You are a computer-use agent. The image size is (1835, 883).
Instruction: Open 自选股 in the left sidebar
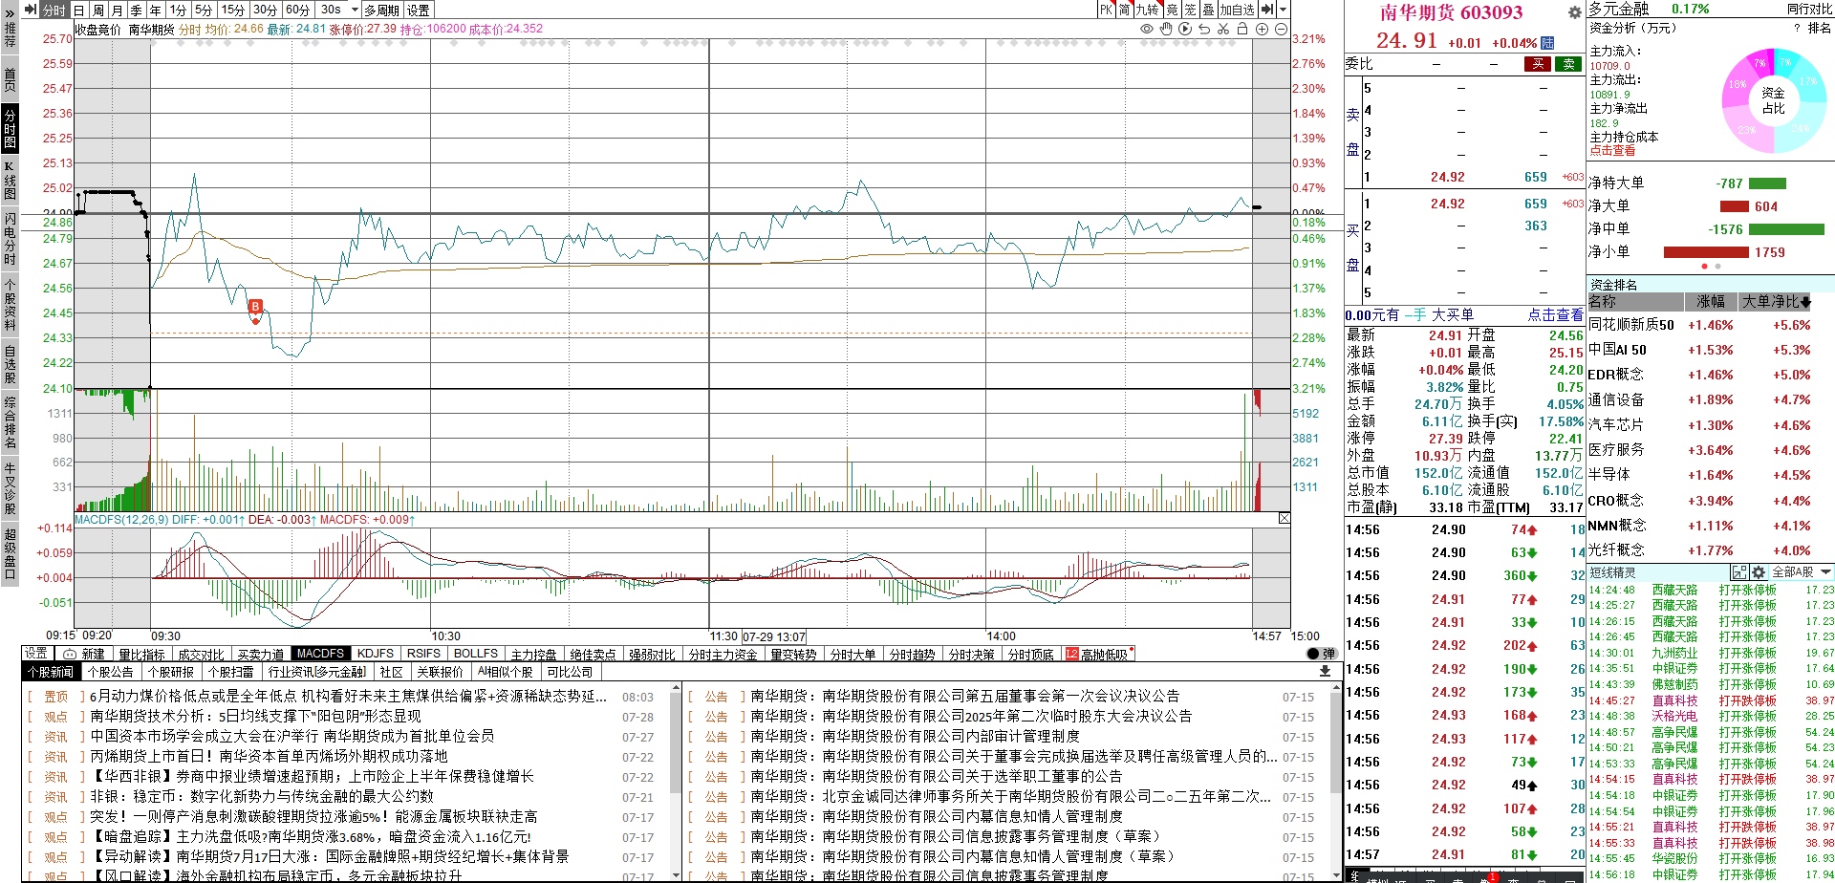pyautogui.click(x=10, y=364)
